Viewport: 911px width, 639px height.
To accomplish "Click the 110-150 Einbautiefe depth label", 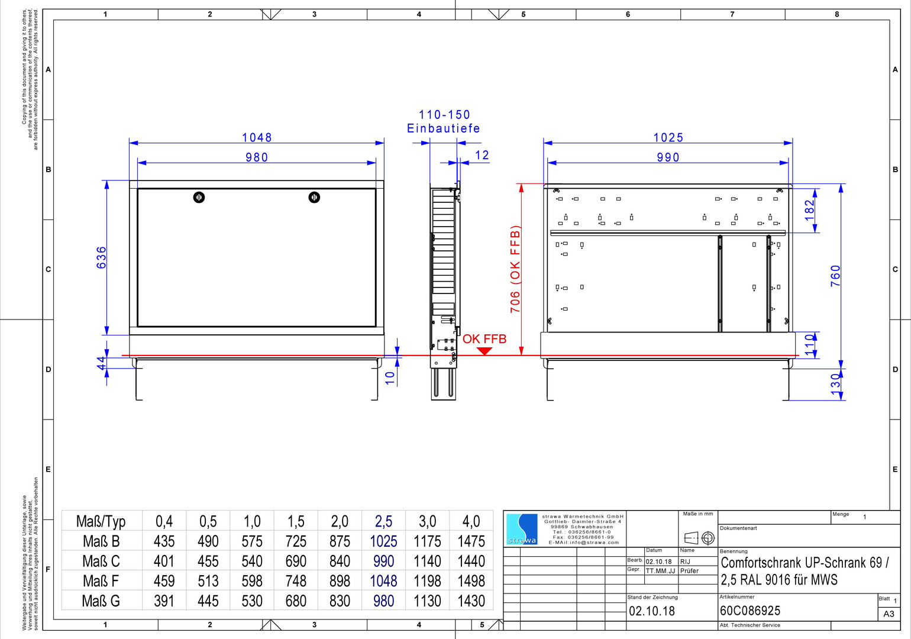I will tap(444, 121).
